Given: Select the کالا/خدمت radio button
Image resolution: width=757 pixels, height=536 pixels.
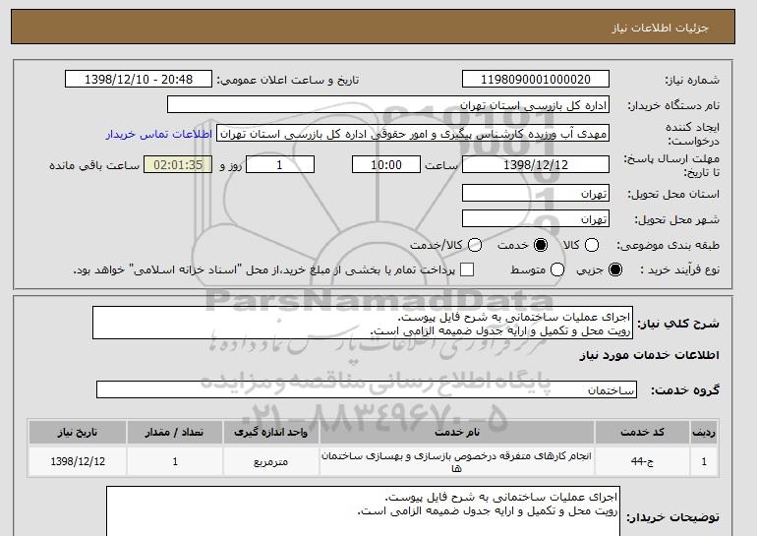Looking at the screenshot, I should click(x=475, y=245).
